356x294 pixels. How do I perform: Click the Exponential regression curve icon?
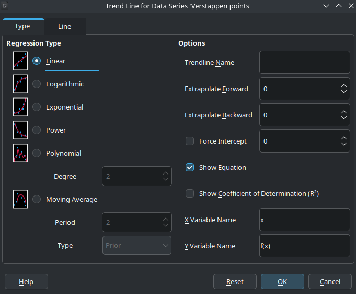(x=20, y=107)
